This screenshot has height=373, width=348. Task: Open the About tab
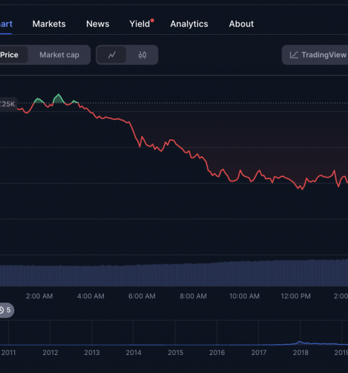pos(241,24)
